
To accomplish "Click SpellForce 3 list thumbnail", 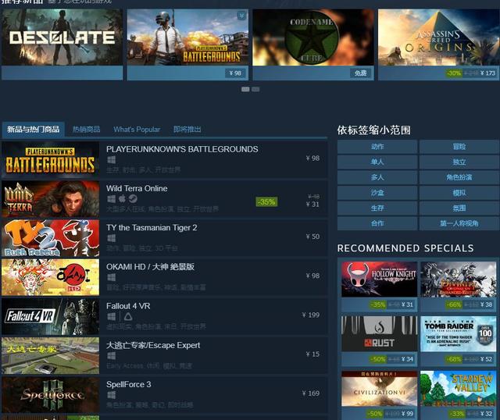I will pos(50,395).
